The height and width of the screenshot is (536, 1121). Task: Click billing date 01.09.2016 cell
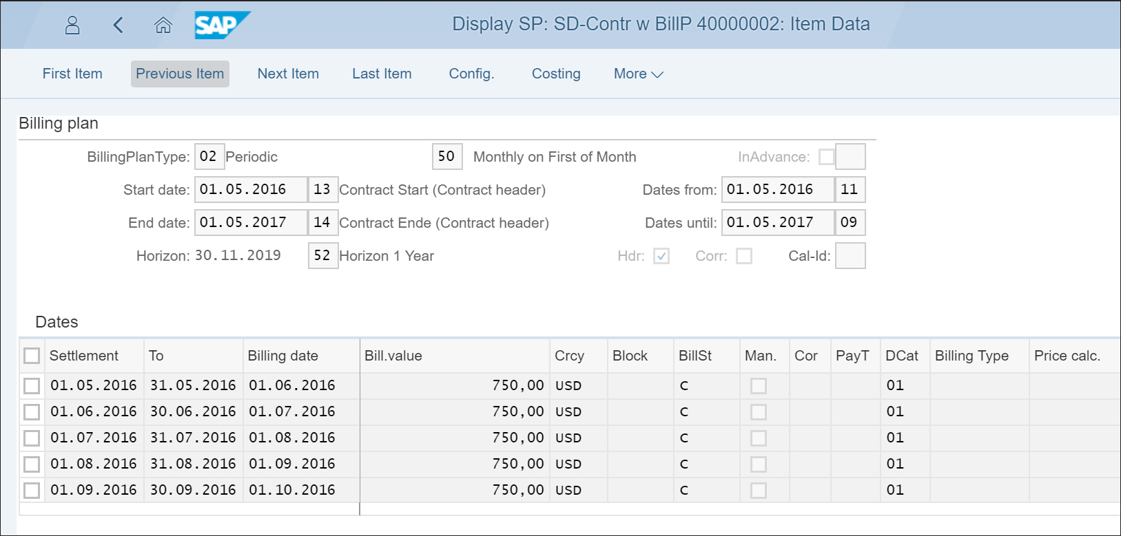click(302, 464)
